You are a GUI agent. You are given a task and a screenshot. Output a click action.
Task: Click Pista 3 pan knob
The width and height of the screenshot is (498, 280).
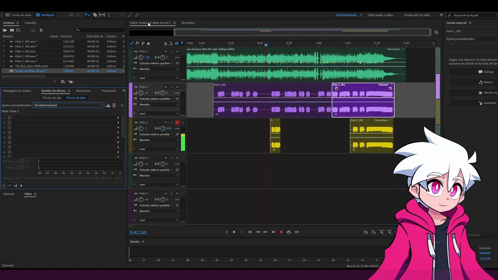[x=163, y=128]
